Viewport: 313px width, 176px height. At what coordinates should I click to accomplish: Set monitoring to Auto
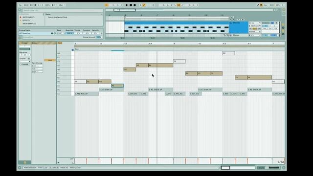254,29
